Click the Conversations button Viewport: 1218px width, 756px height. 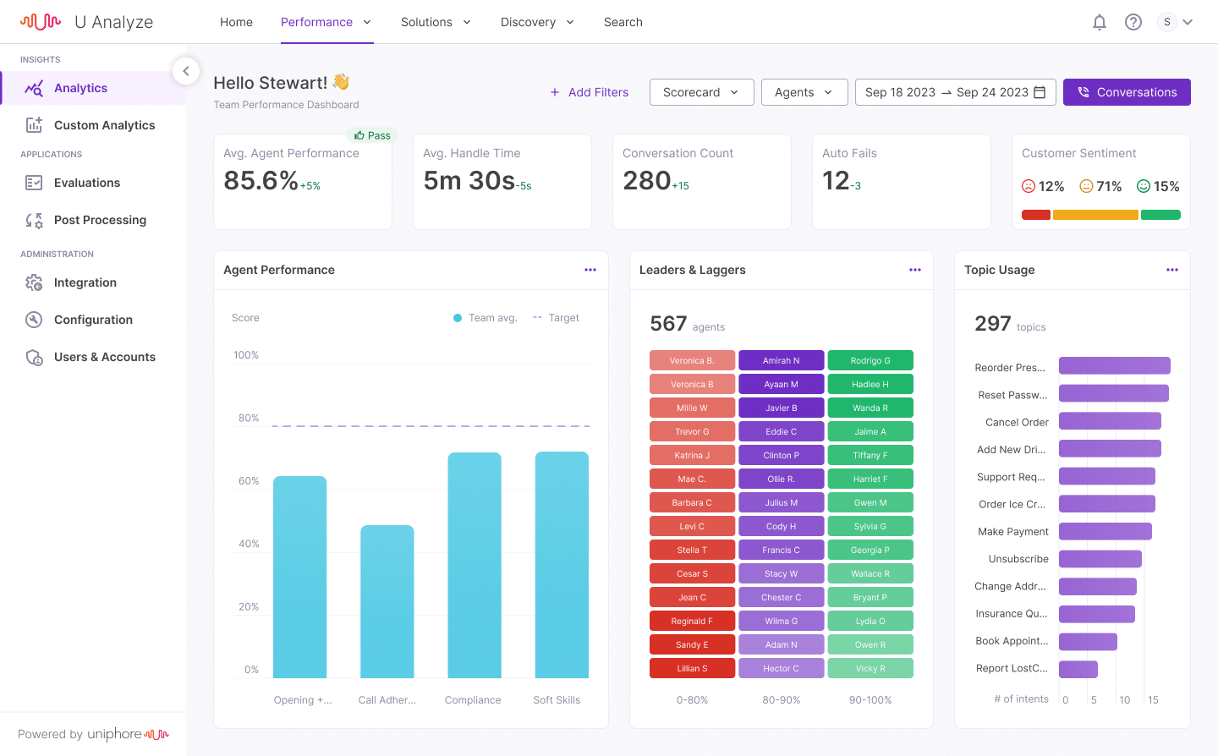pyautogui.click(x=1127, y=91)
